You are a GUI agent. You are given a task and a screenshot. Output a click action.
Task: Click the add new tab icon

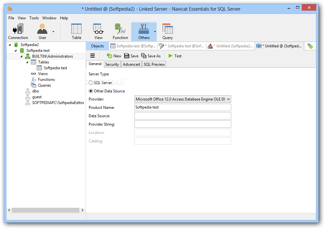coord(310,46)
